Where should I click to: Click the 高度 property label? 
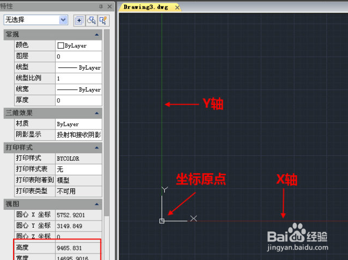click(x=22, y=248)
